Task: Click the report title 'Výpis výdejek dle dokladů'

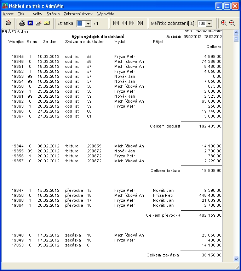Action: pyautogui.click(x=98, y=37)
